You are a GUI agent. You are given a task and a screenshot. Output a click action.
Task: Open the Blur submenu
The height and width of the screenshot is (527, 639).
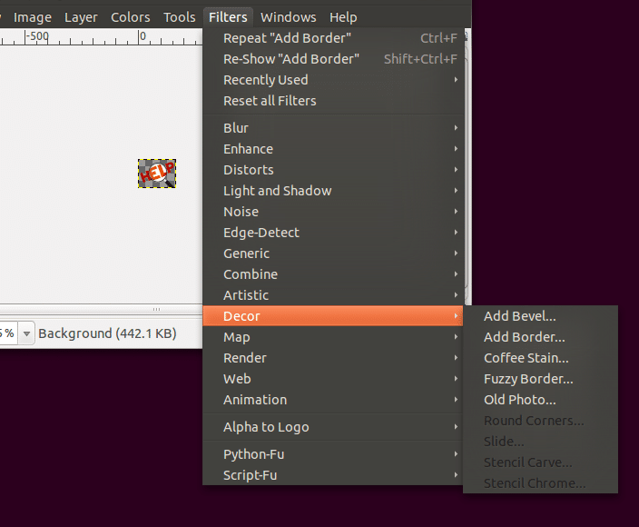coord(236,128)
